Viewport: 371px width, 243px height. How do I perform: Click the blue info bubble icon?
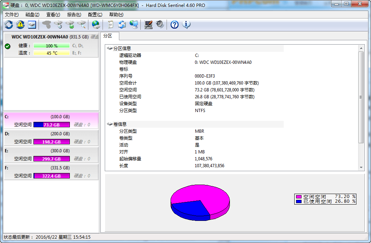tap(186, 25)
